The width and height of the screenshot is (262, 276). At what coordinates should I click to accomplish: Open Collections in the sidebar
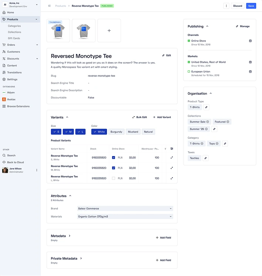(14, 32)
